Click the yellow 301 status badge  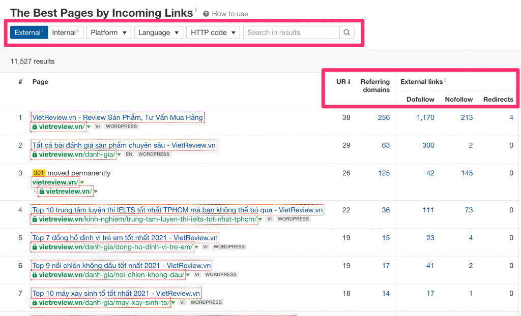pyautogui.click(x=39, y=173)
